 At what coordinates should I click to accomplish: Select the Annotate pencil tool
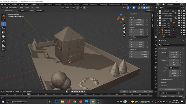(3, 41)
